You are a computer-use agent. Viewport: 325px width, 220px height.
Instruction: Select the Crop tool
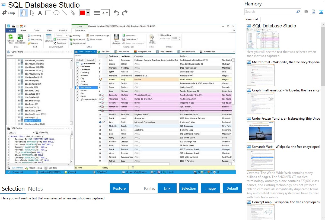8,13
